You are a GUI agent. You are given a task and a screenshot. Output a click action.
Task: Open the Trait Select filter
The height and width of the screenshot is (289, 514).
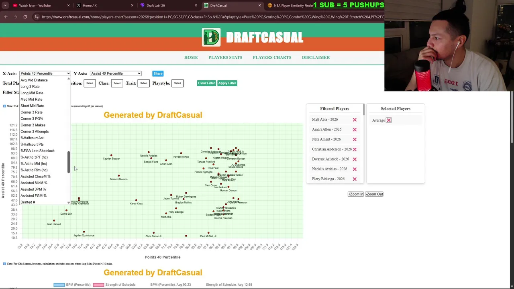[x=144, y=83]
